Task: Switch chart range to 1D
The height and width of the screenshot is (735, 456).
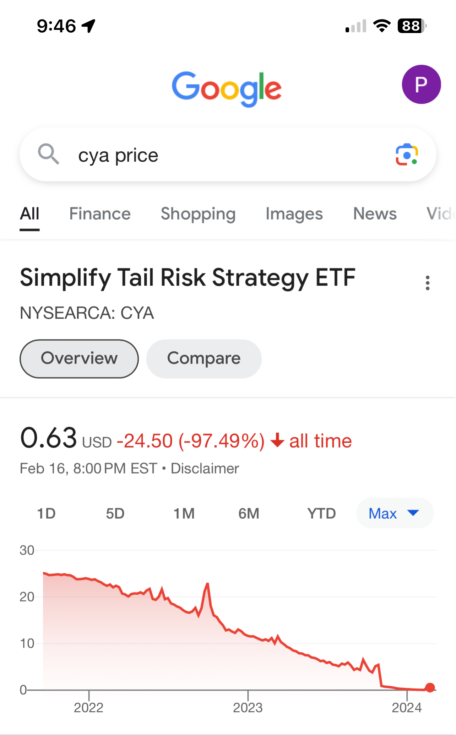Action: point(47,513)
